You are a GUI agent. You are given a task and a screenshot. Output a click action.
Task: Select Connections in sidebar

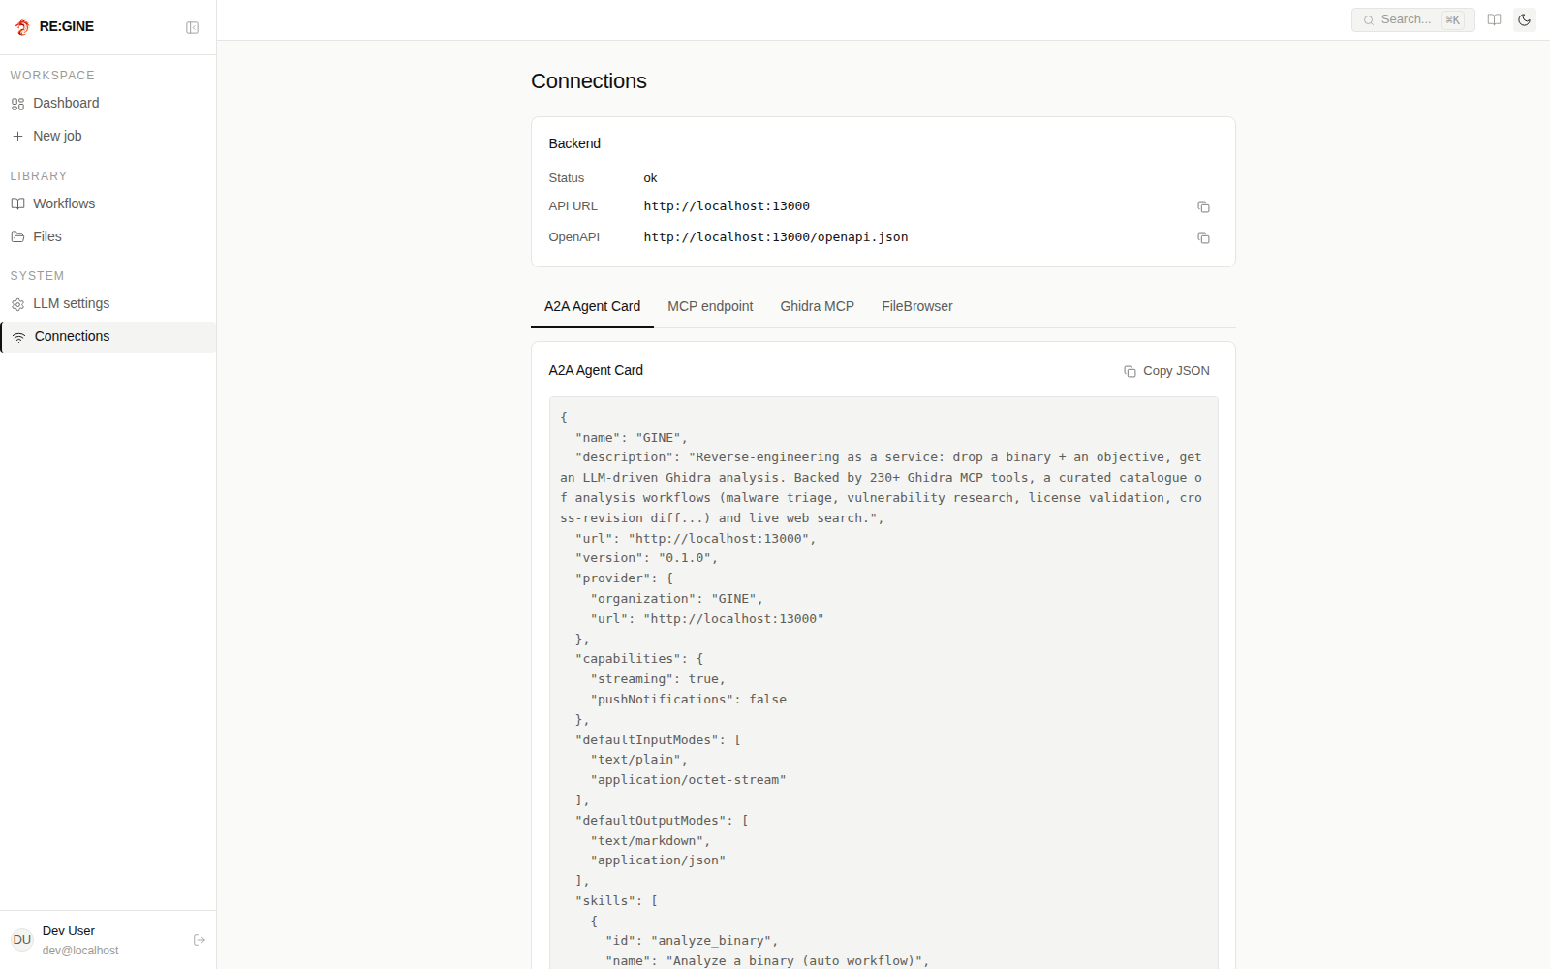(108, 336)
